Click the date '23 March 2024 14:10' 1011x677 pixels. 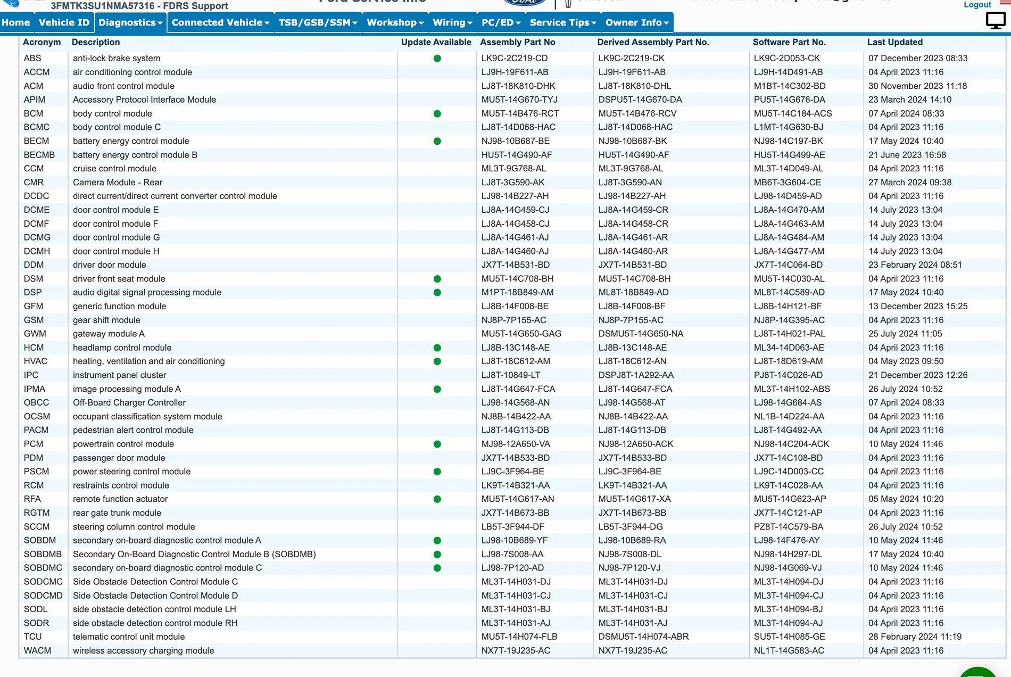click(910, 100)
